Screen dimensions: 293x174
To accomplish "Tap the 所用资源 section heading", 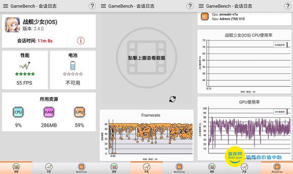I will [x=49, y=99].
